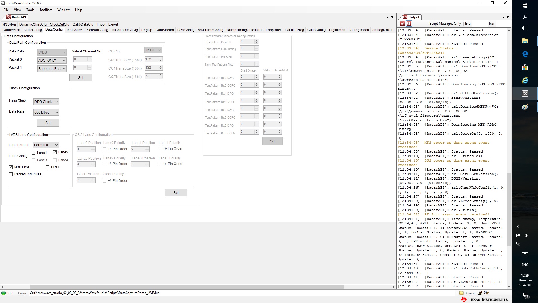
Task: Click the muted volume tray icon
Action: coord(527,235)
